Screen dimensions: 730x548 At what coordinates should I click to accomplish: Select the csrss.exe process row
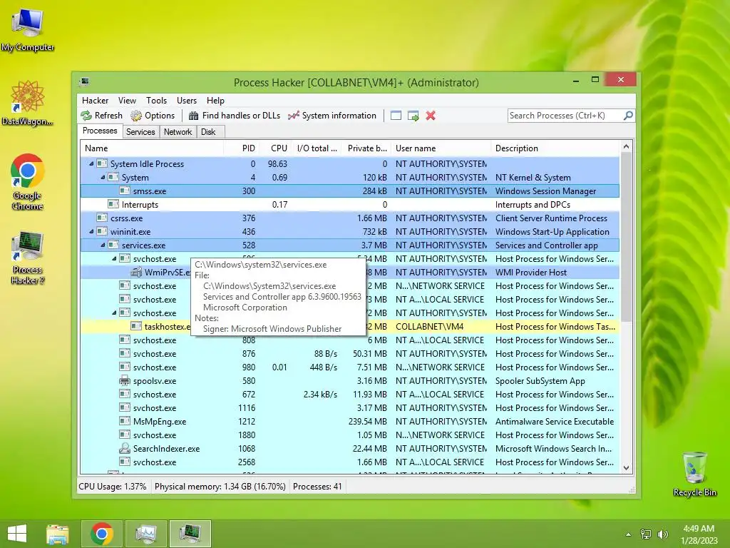(349, 218)
